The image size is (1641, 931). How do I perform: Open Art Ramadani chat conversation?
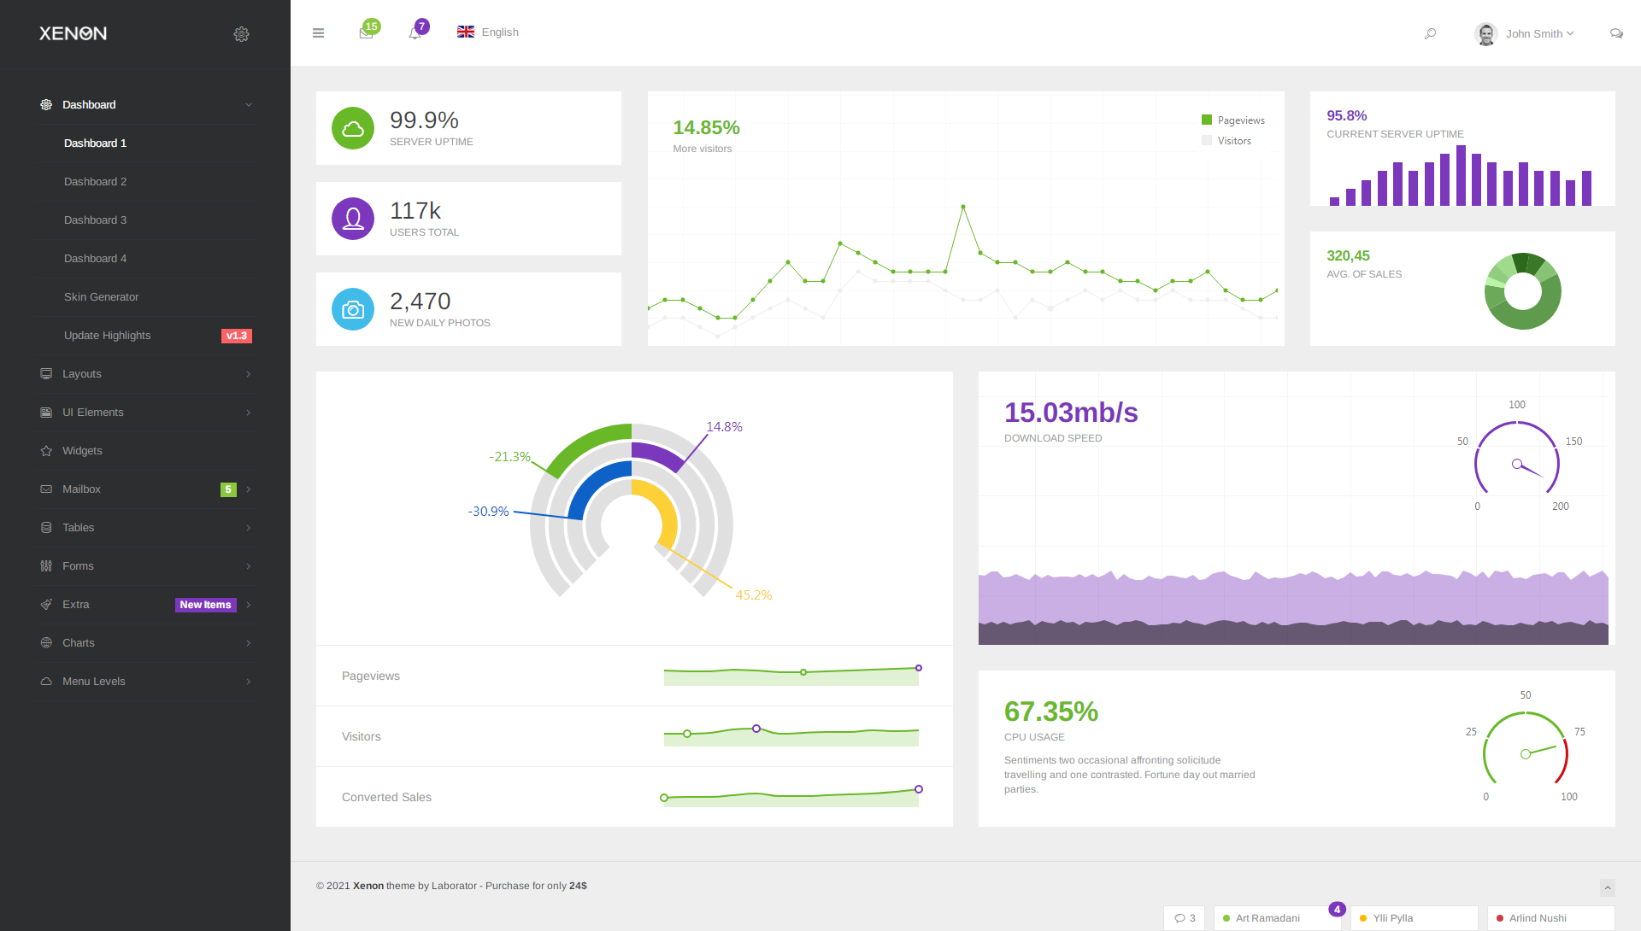pyautogui.click(x=1268, y=918)
